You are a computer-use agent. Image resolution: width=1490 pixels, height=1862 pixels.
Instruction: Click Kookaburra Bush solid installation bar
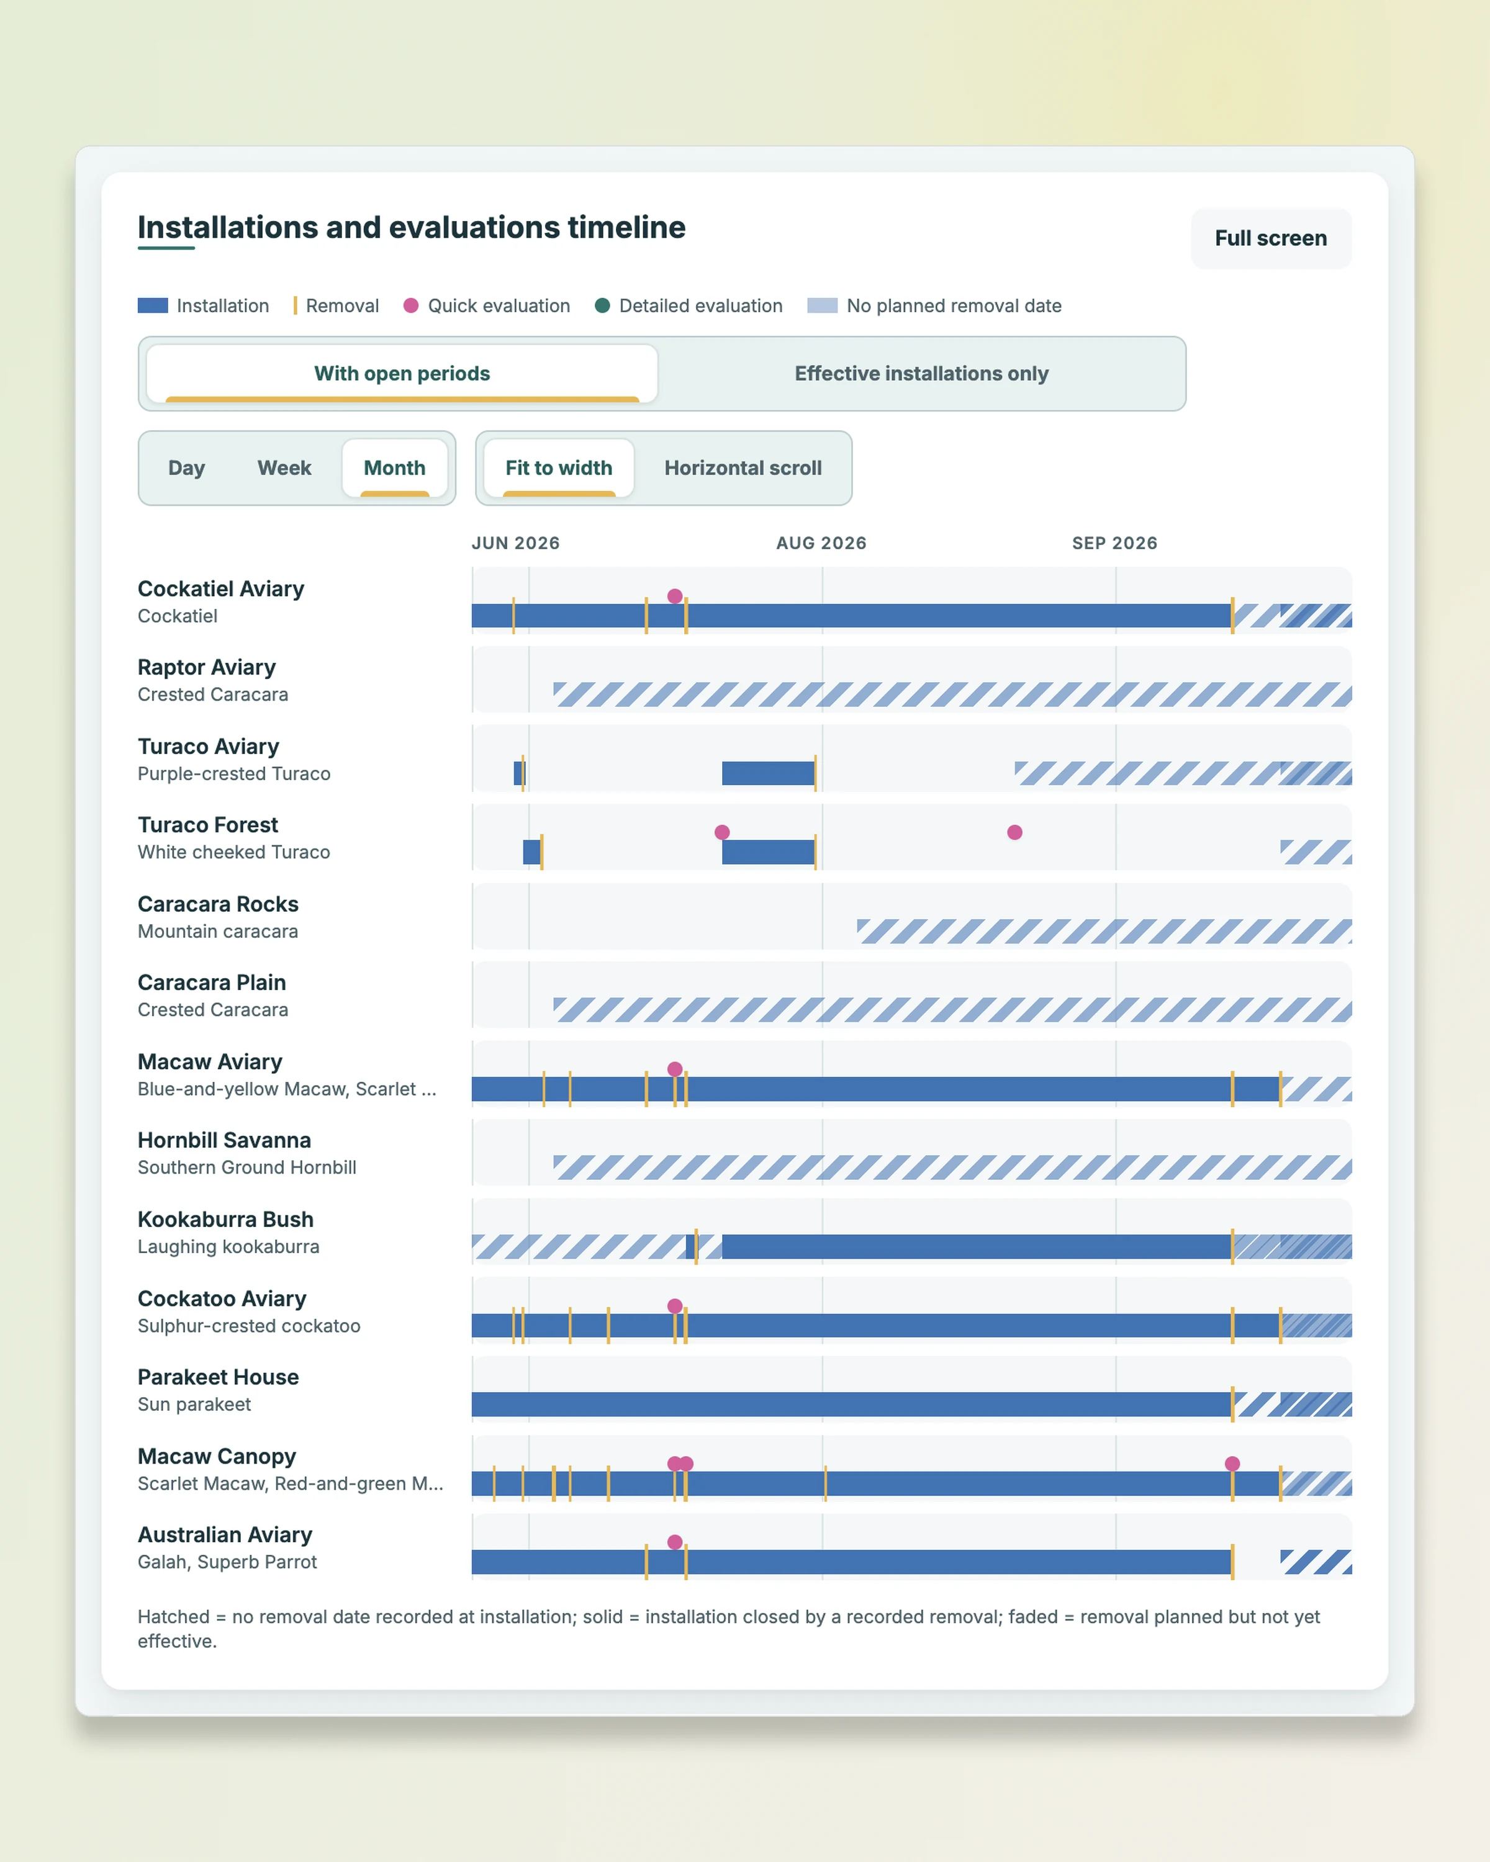click(x=977, y=1246)
